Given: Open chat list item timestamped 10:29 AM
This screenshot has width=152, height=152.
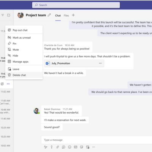Looking at the screenshot, I should (5, 128).
